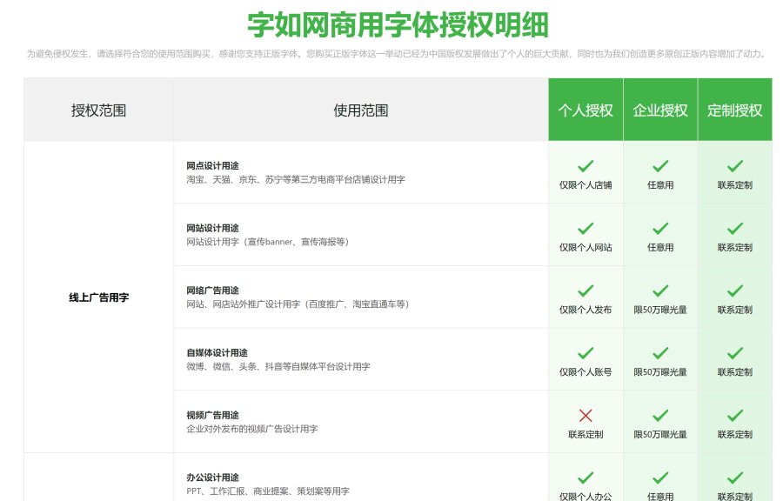
Task: Click the 网络广告用途 row title
Action: 212,290
